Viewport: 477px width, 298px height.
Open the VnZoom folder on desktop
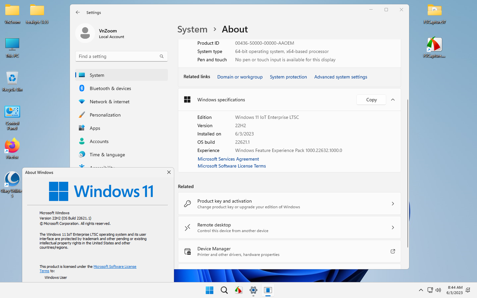click(x=12, y=14)
